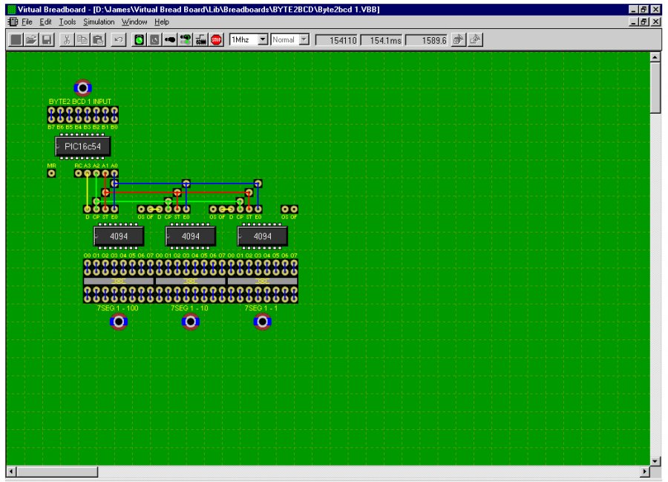Click the 7SEG 1 - 100 label
This screenshot has height=482, width=668.
pos(117,308)
